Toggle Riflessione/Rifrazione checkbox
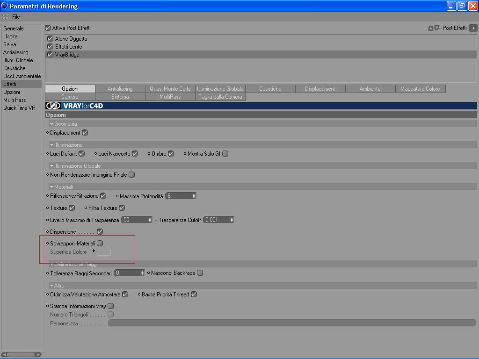This screenshot has height=359, width=479. pos(103,196)
